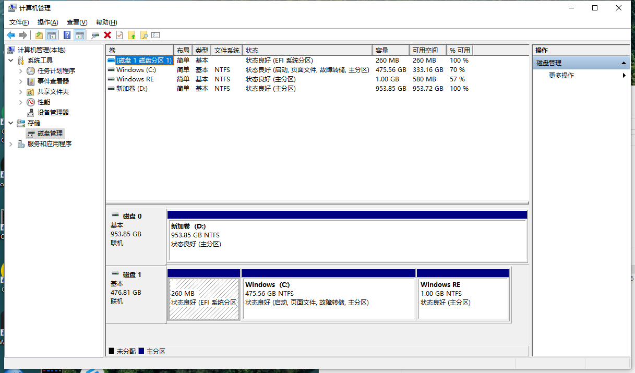Screen dimensions: 635x373
Task: Click the Properties icon with orange checkmark
Action: pos(119,35)
